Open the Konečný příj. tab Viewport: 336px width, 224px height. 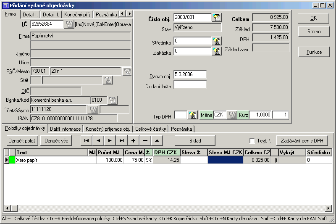77,15
